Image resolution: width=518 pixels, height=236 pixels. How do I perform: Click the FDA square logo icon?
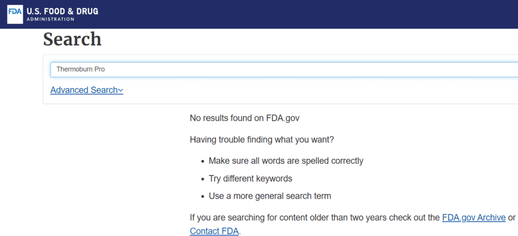[x=15, y=14]
